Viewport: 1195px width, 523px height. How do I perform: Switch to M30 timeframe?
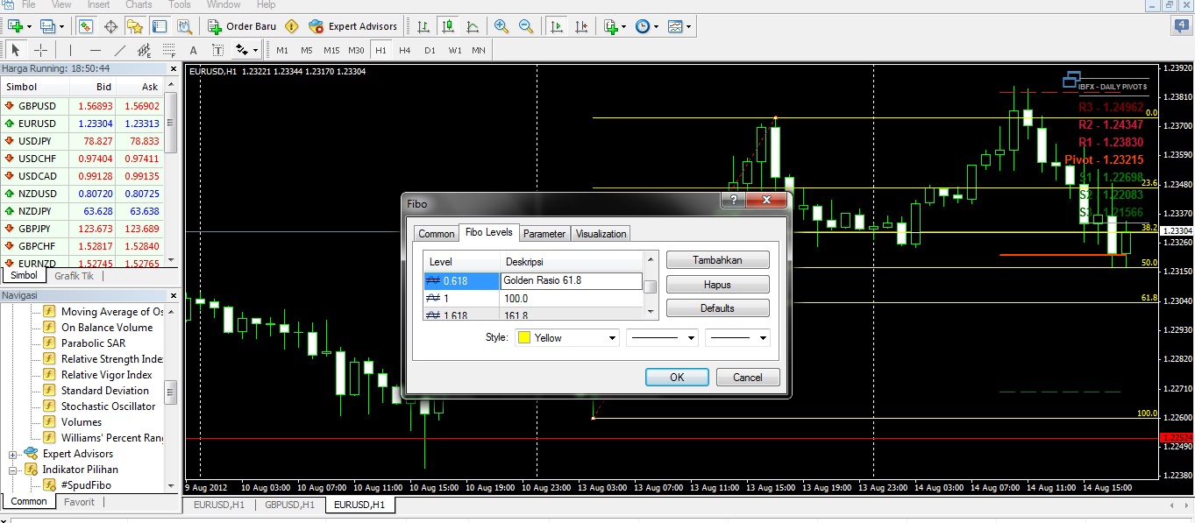(x=356, y=50)
